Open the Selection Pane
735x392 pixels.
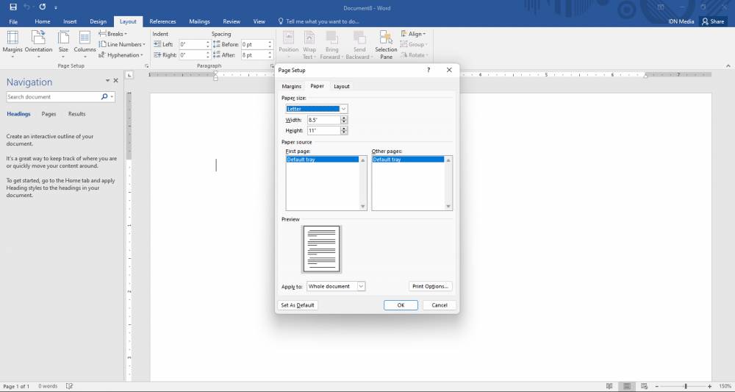coord(387,43)
